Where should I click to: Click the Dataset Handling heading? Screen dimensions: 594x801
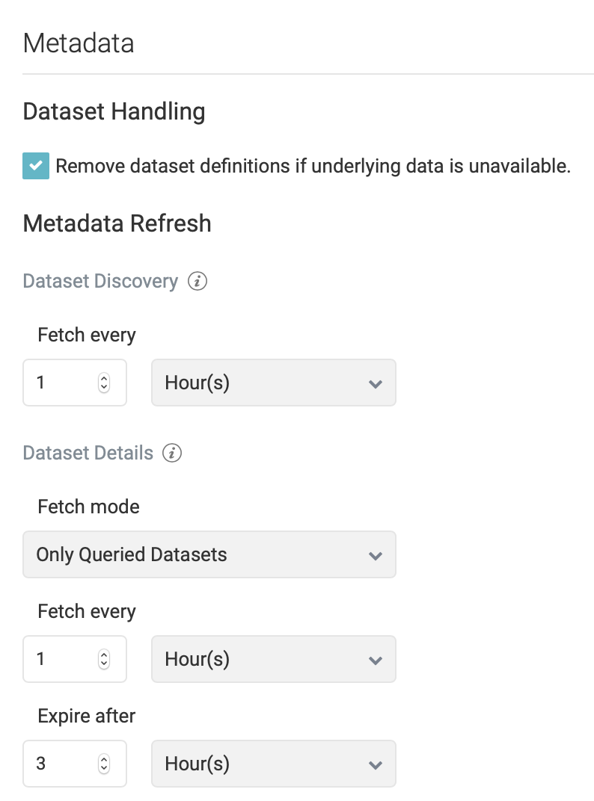click(114, 112)
